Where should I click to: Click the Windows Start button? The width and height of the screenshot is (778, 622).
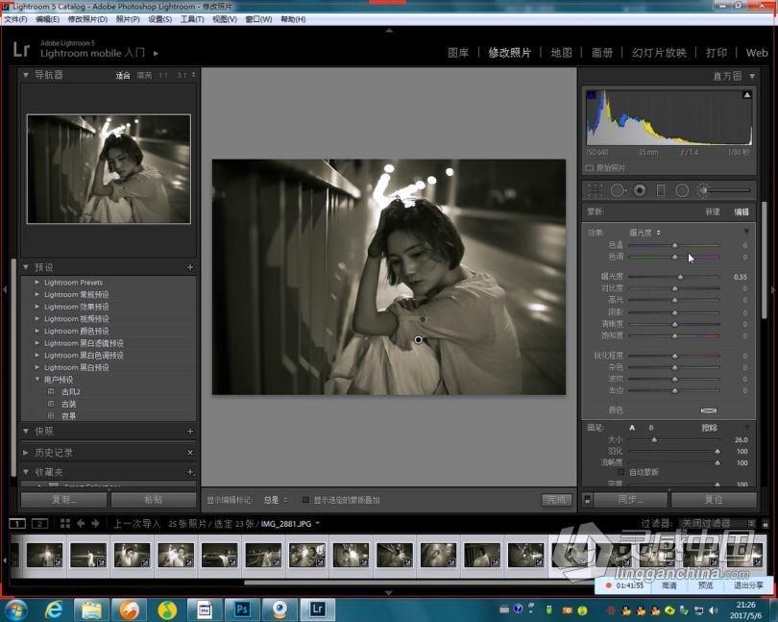point(16,610)
